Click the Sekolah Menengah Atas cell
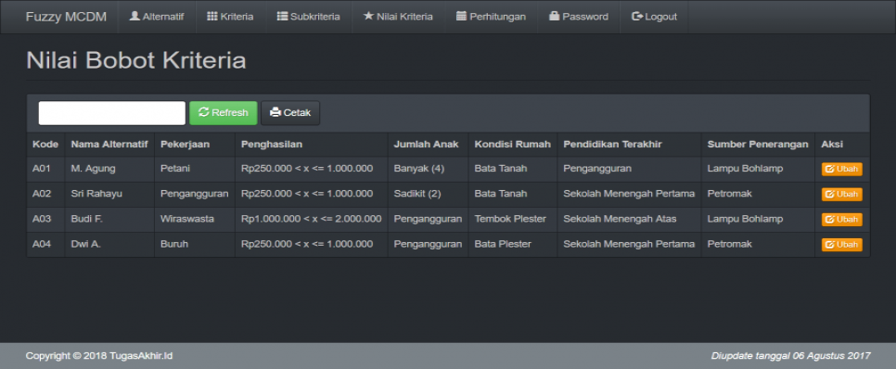Screen dimensions: 896x369 pyautogui.click(x=629, y=220)
